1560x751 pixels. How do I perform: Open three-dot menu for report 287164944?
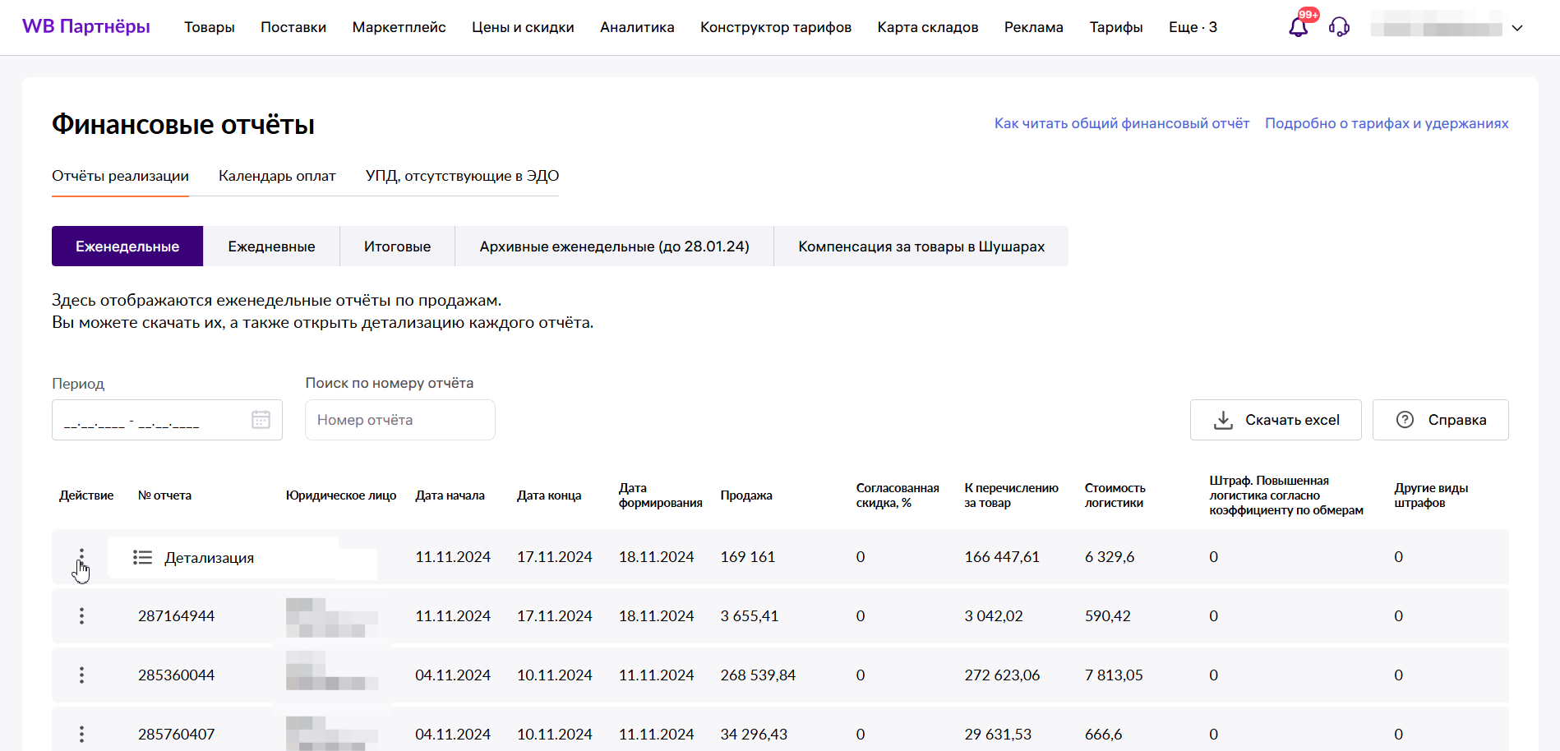81,616
